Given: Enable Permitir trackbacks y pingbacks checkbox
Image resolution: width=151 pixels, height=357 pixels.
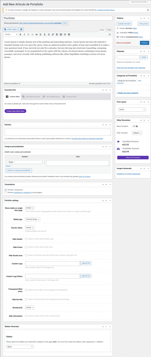Looking at the screenshot, I should (x=6, y=192).
